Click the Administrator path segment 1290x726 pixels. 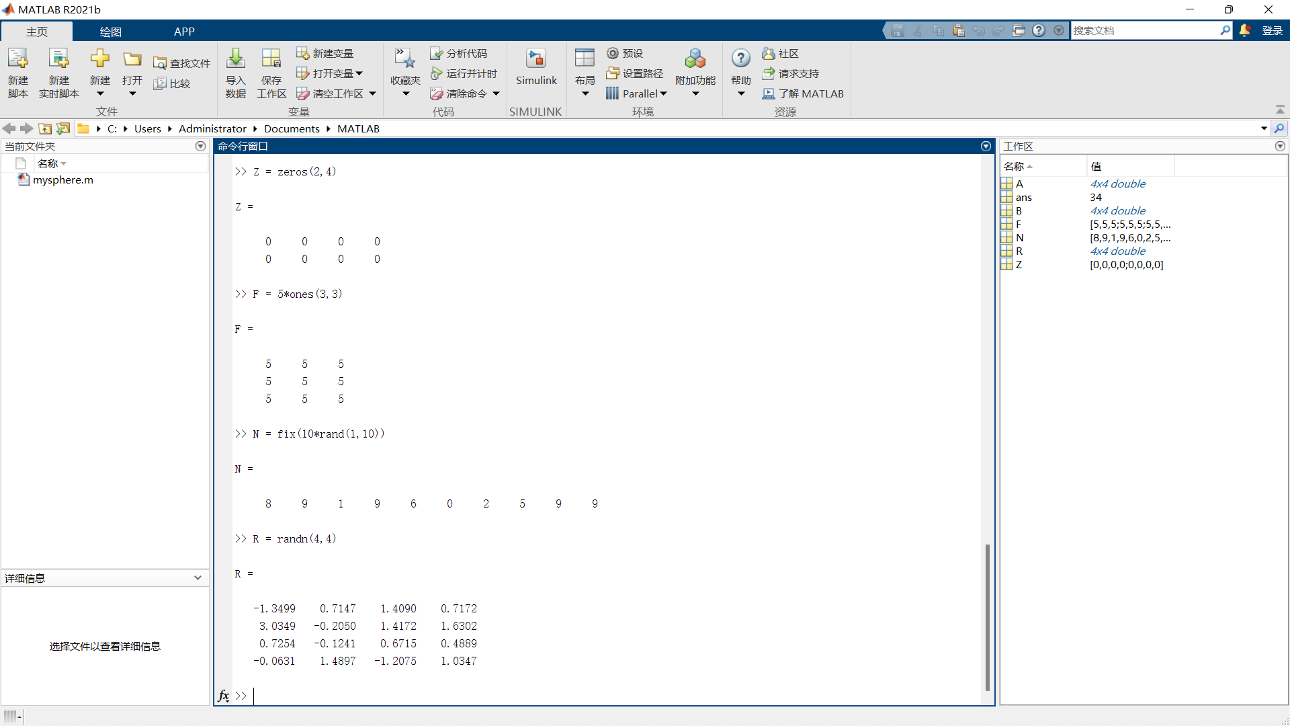coord(212,128)
